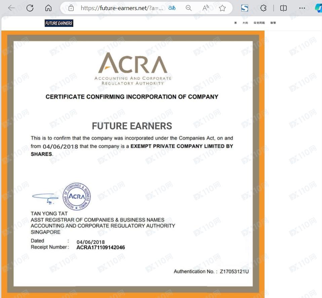Open the 家 (Home) nav link
The width and height of the screenshot is (322, 298).
(x=236, y=23)
